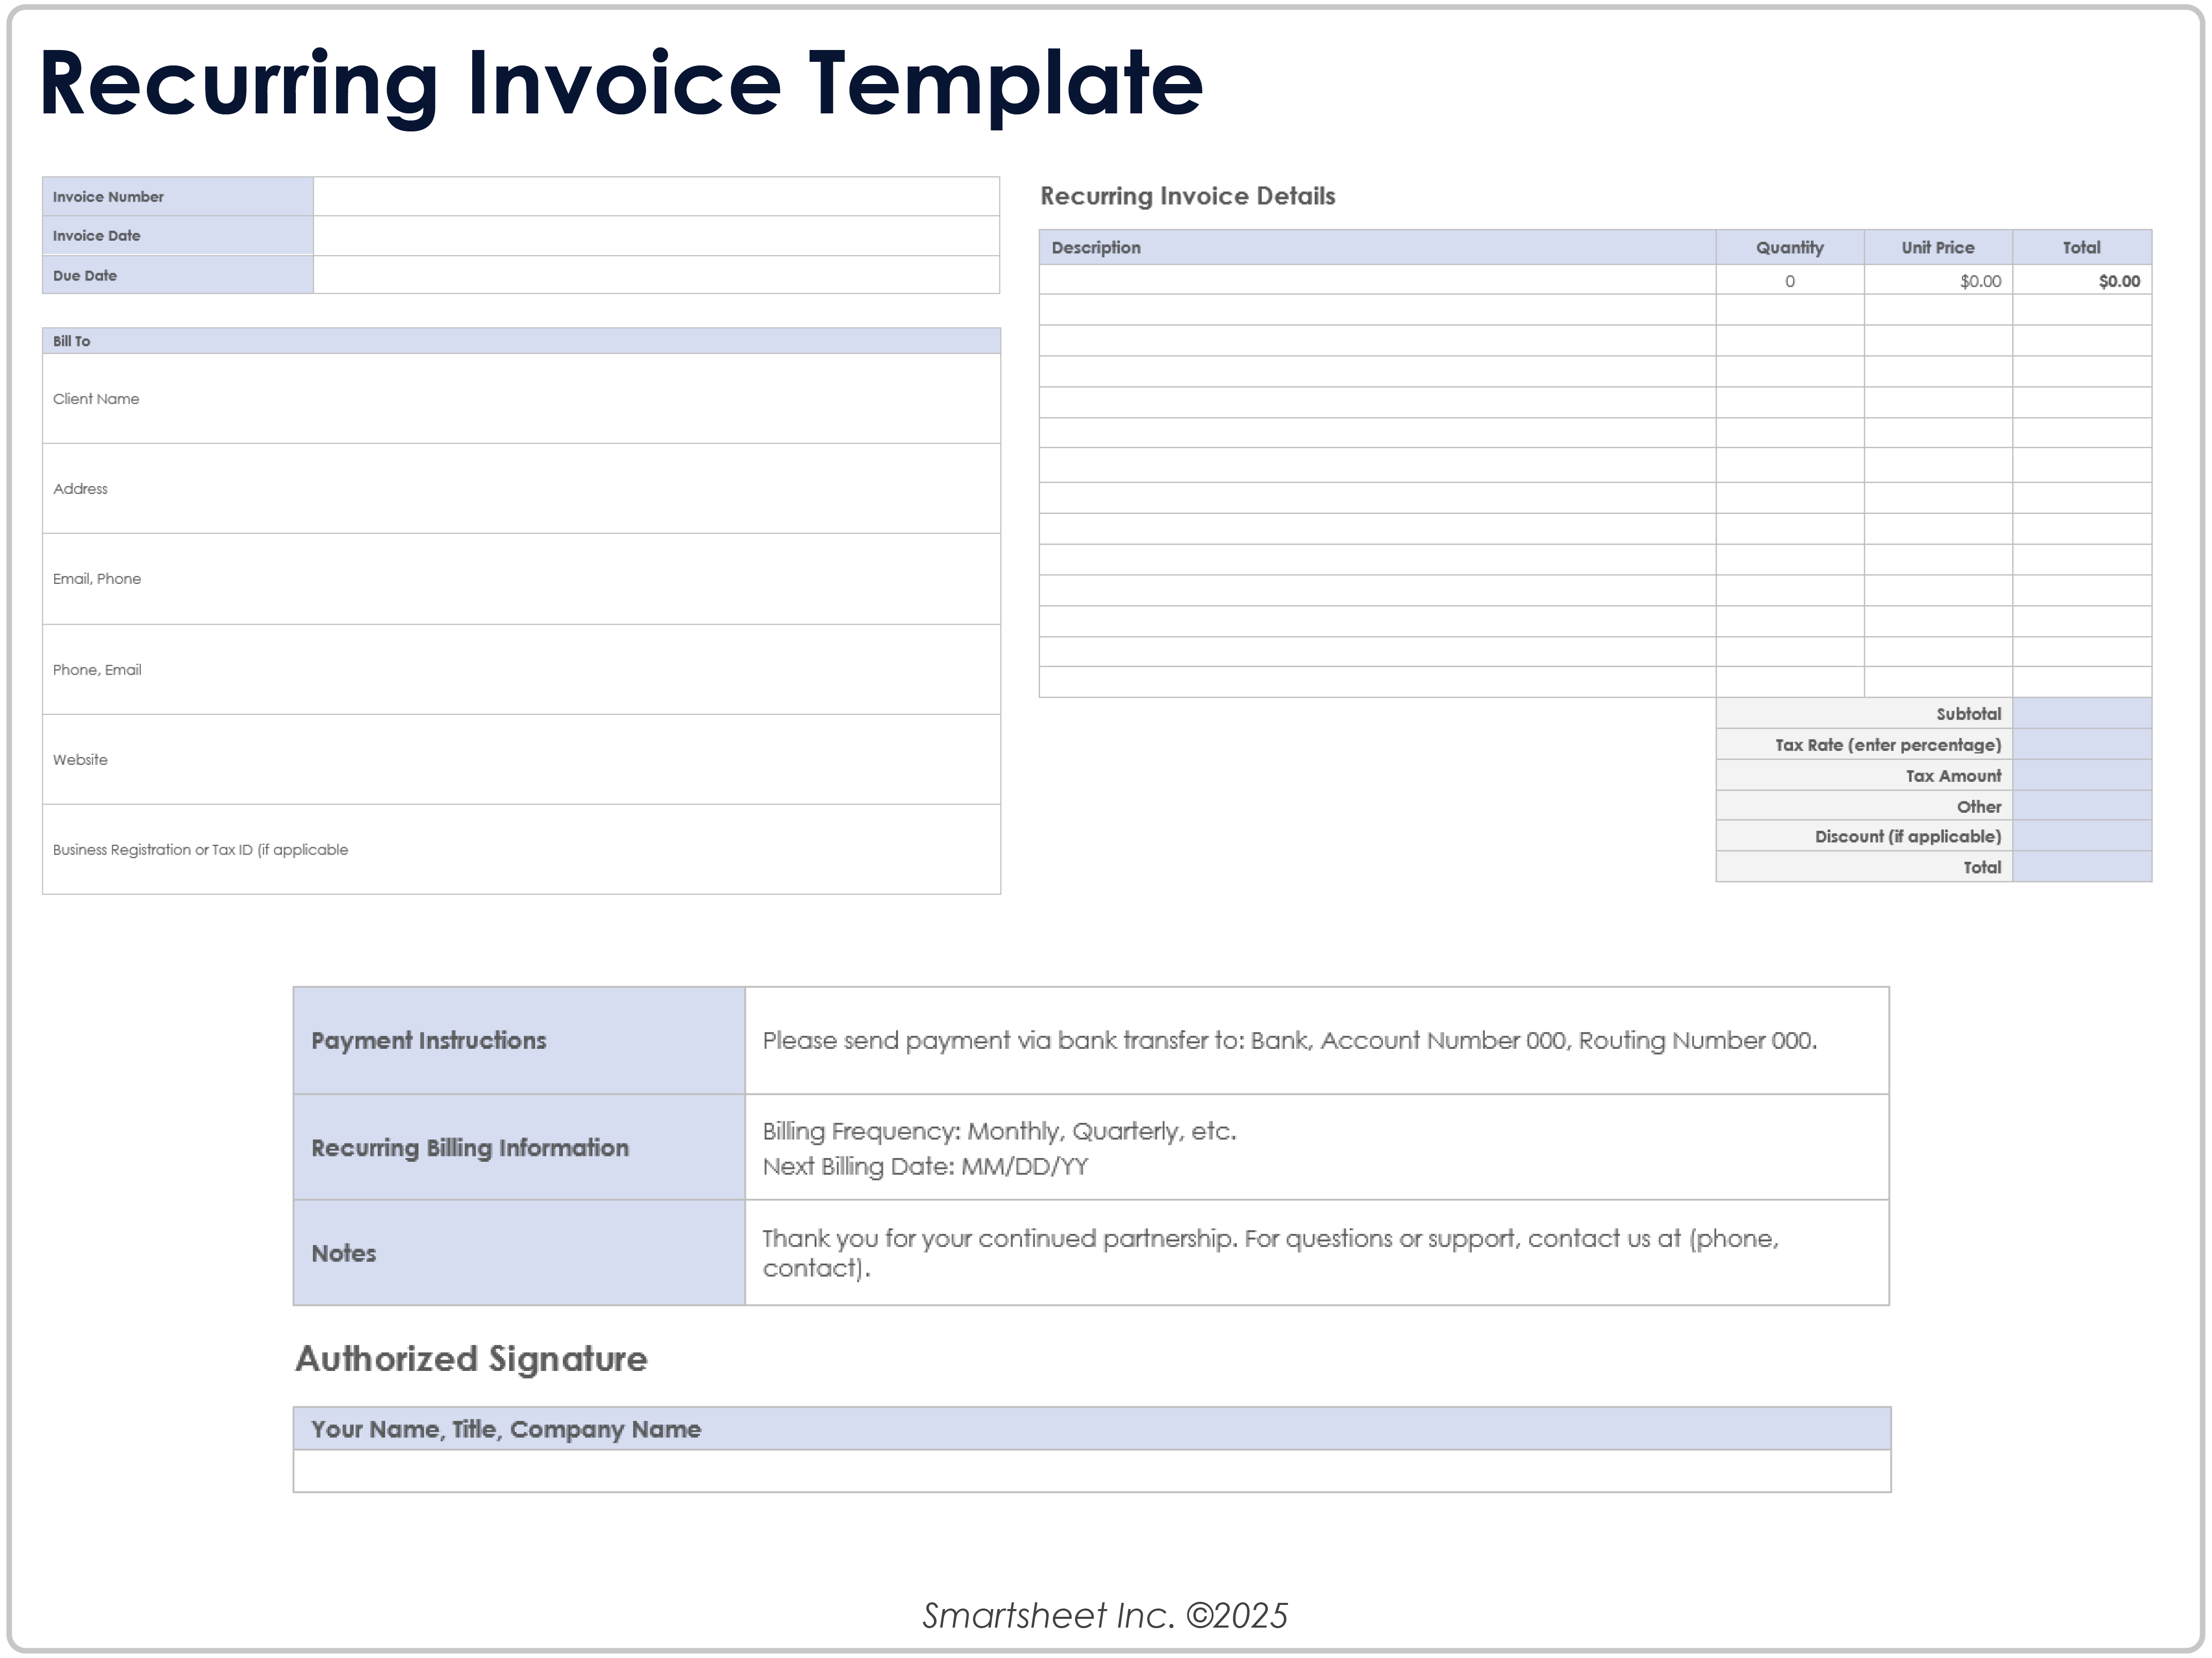
Task: Select the Notes text area
Action: pos(1320,1253)
